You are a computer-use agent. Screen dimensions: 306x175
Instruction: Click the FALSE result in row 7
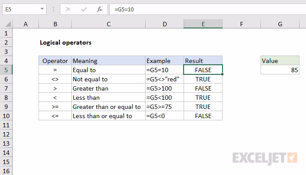tap(203, 88)
